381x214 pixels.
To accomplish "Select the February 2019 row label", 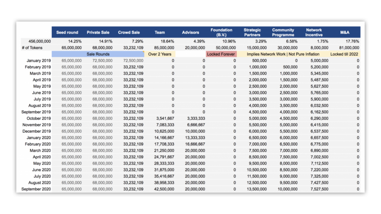I will 38,67.
